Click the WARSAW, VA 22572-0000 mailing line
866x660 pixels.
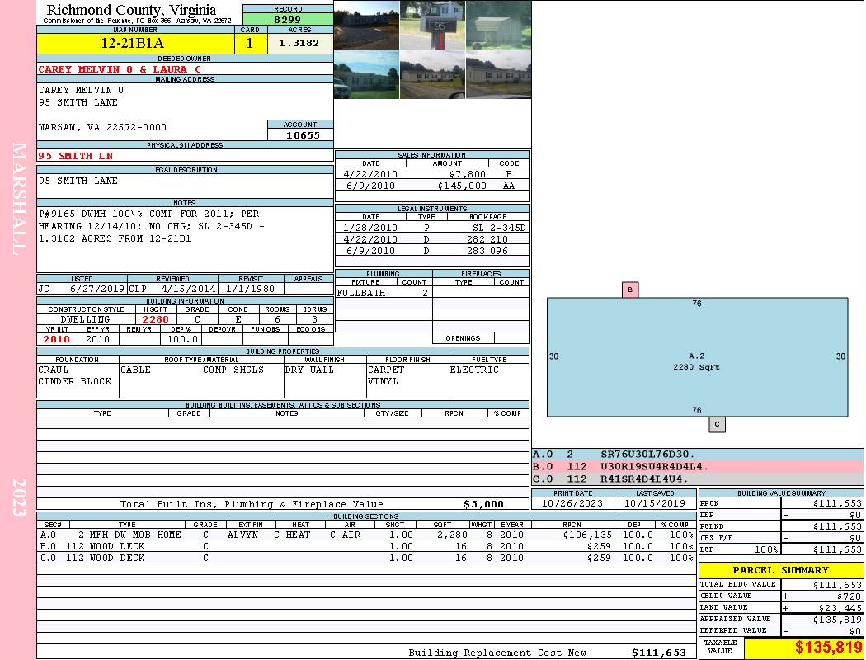click(x=102, y=127)
